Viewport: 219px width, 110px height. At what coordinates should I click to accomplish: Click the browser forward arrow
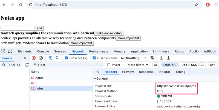coord(12,5)
